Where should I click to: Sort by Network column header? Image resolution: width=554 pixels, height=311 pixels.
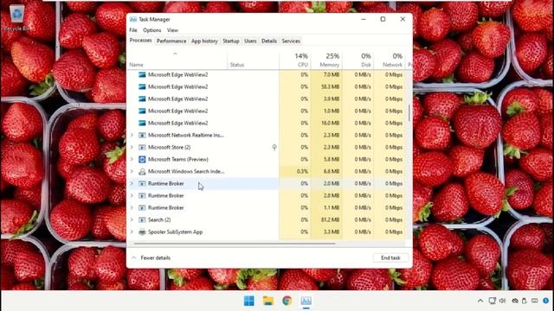tap(389, 60)
